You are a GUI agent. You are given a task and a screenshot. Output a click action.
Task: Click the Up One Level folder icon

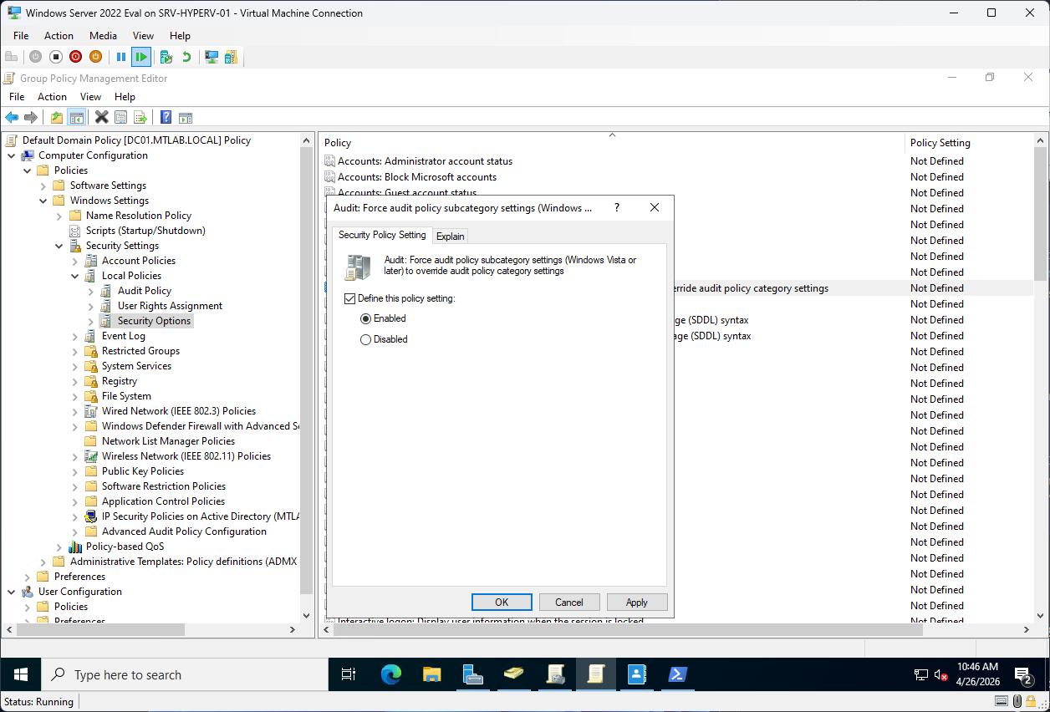click(57, 117)
